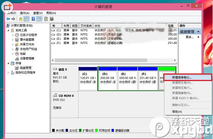Sort by the Type (类型) column header
The width and height of the screenshot is (213, 139).
75,26
